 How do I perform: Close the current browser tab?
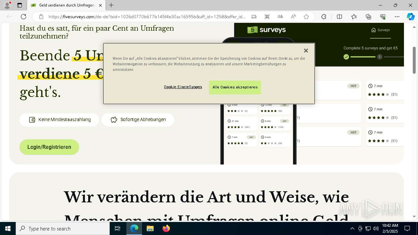coord(100,5)
